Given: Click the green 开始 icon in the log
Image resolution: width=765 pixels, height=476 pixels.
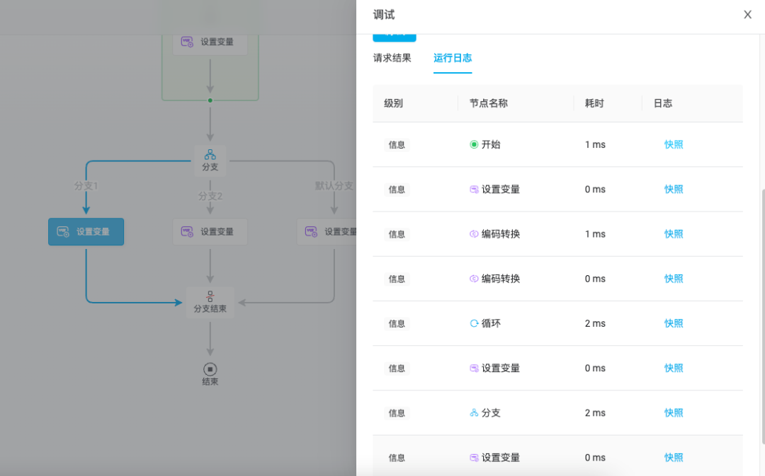Looking at the screenshot, I should pyautogui.click(x=474, y=145).
